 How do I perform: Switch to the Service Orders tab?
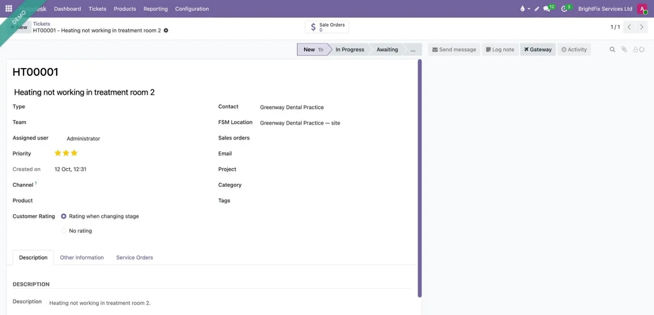(x=135, y=258)
